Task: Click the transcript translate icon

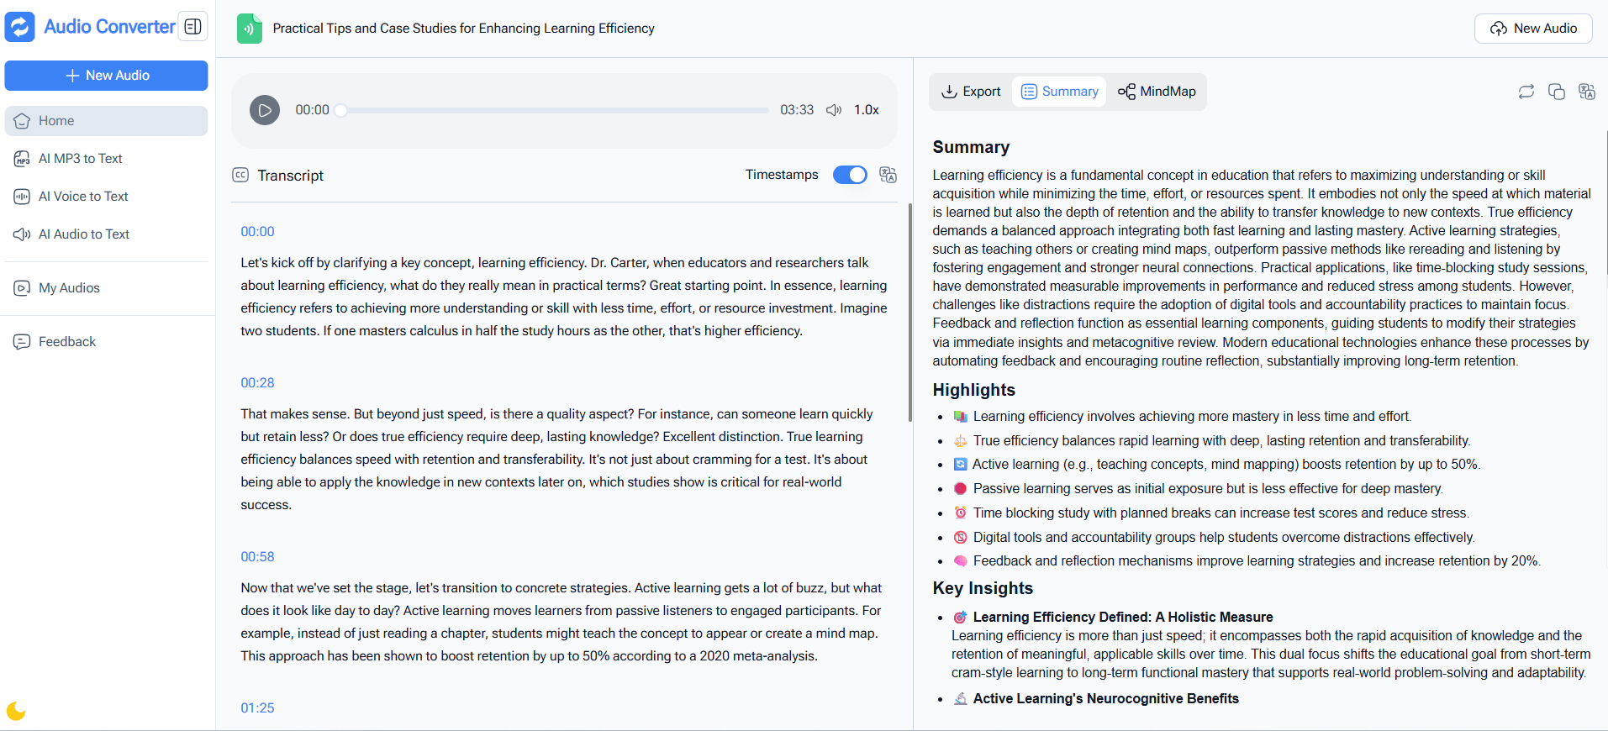Action: [888, 175]
